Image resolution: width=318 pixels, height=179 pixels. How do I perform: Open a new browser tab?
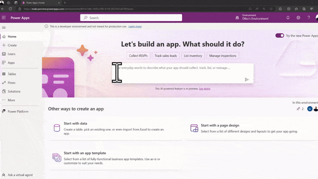click(x=65, y=3)
